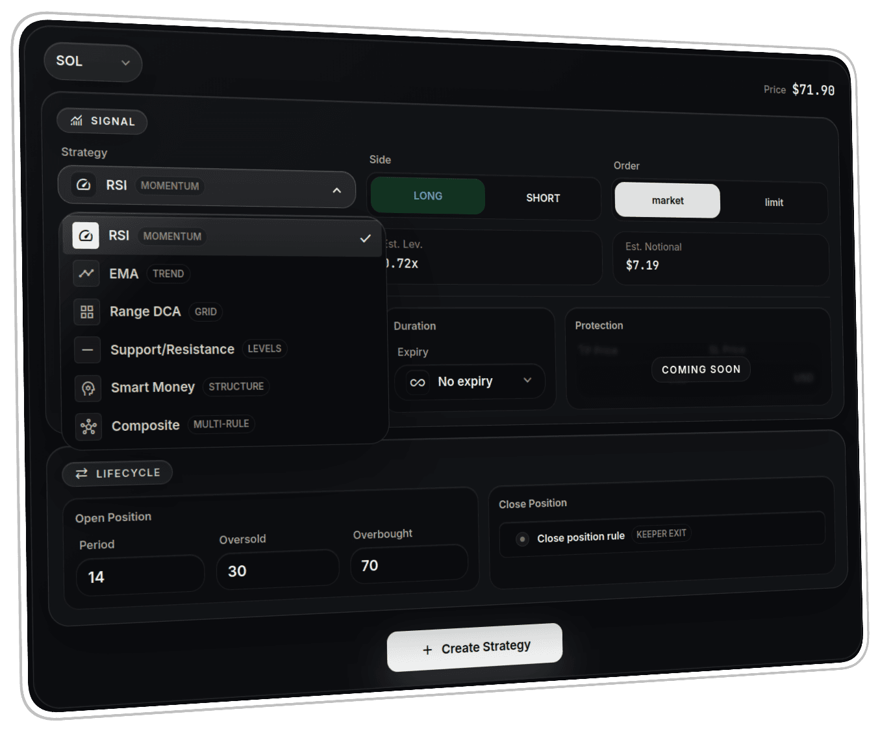The image size is (880, 729).
Task: Click the Est. Lev. value
Action: [x=401, y=263]
